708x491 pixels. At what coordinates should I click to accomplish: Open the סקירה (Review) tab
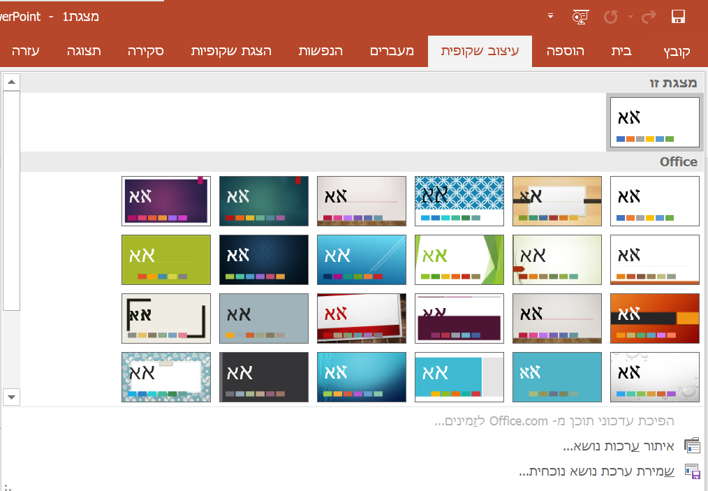click(x=145, y=51)
